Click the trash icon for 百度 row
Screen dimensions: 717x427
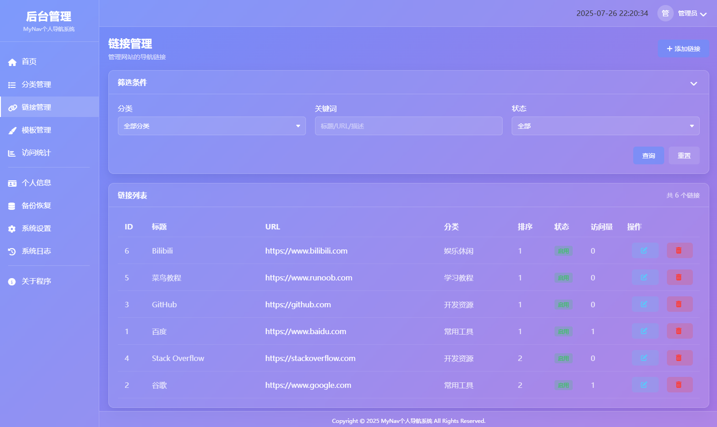(679, 331)
